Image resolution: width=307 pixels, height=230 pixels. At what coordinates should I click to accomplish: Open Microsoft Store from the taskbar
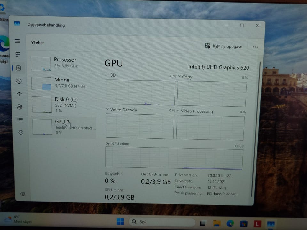[x=244, y=224]
